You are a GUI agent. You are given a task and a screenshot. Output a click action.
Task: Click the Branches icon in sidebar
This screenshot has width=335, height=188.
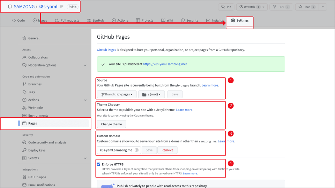[x=24, y=84]
